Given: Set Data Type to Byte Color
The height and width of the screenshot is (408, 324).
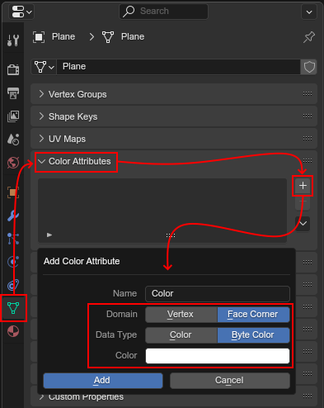Looking at the screenshot, I should coord(253,334).
